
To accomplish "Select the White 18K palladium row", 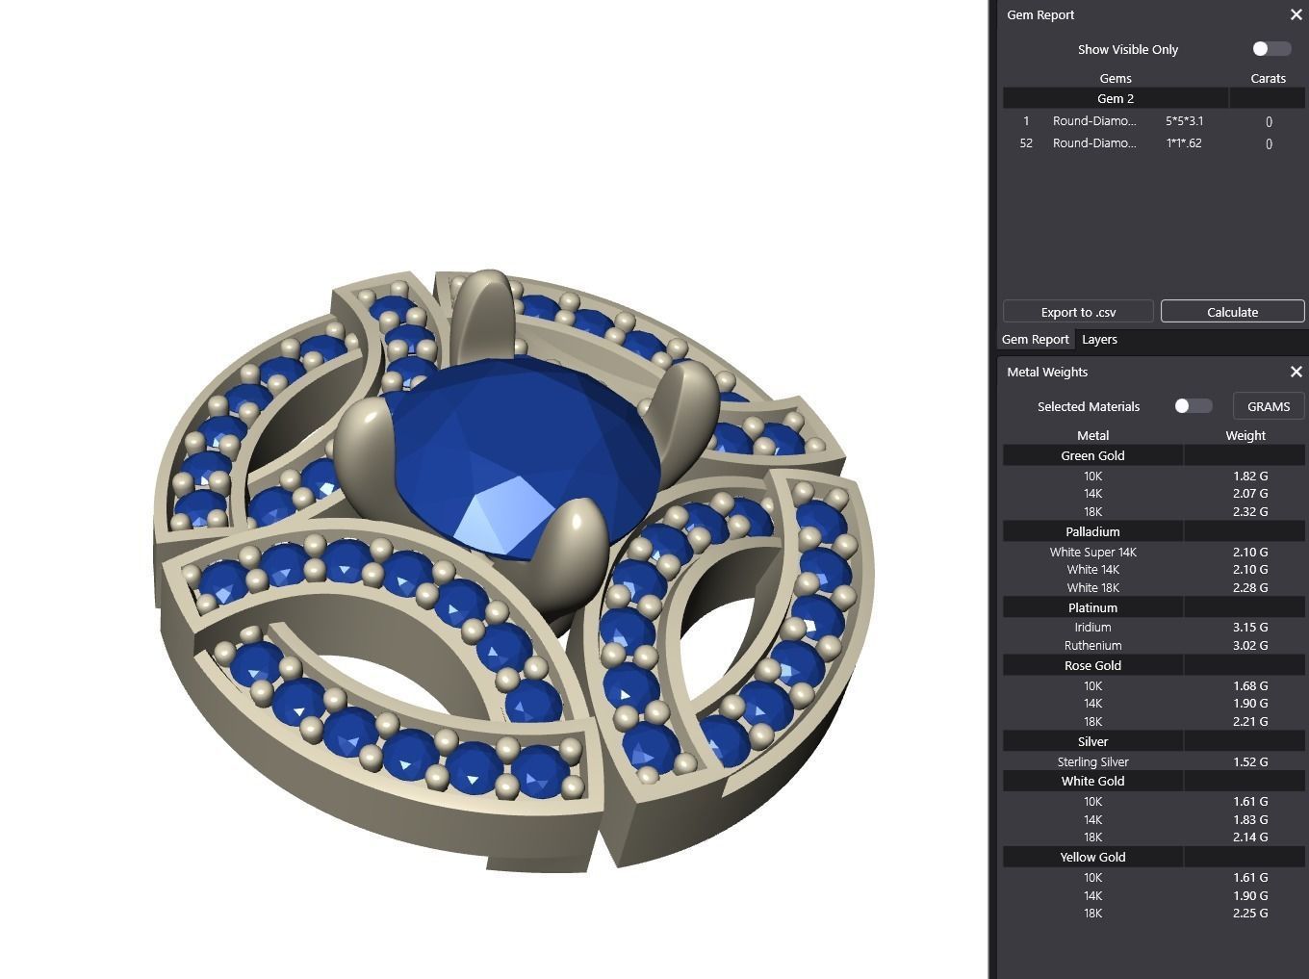I will [x=1153, y=587].
